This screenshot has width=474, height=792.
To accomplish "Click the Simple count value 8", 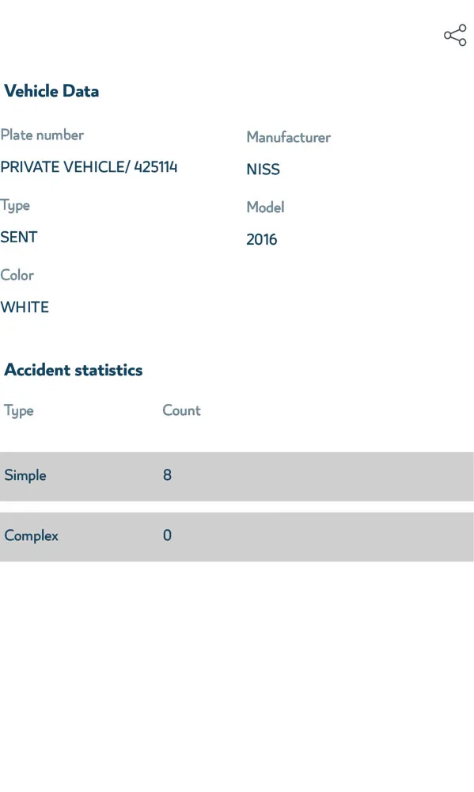I will [167, 474].
